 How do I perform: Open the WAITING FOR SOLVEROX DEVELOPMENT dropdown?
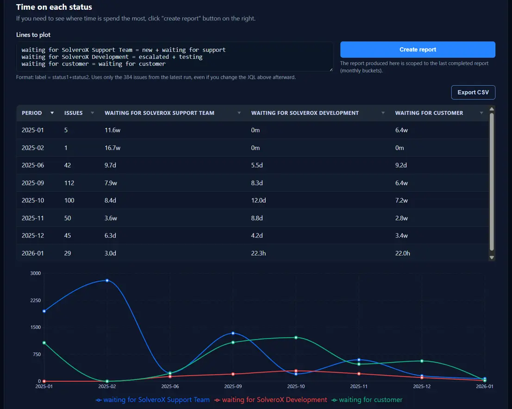tap(383, 113)
